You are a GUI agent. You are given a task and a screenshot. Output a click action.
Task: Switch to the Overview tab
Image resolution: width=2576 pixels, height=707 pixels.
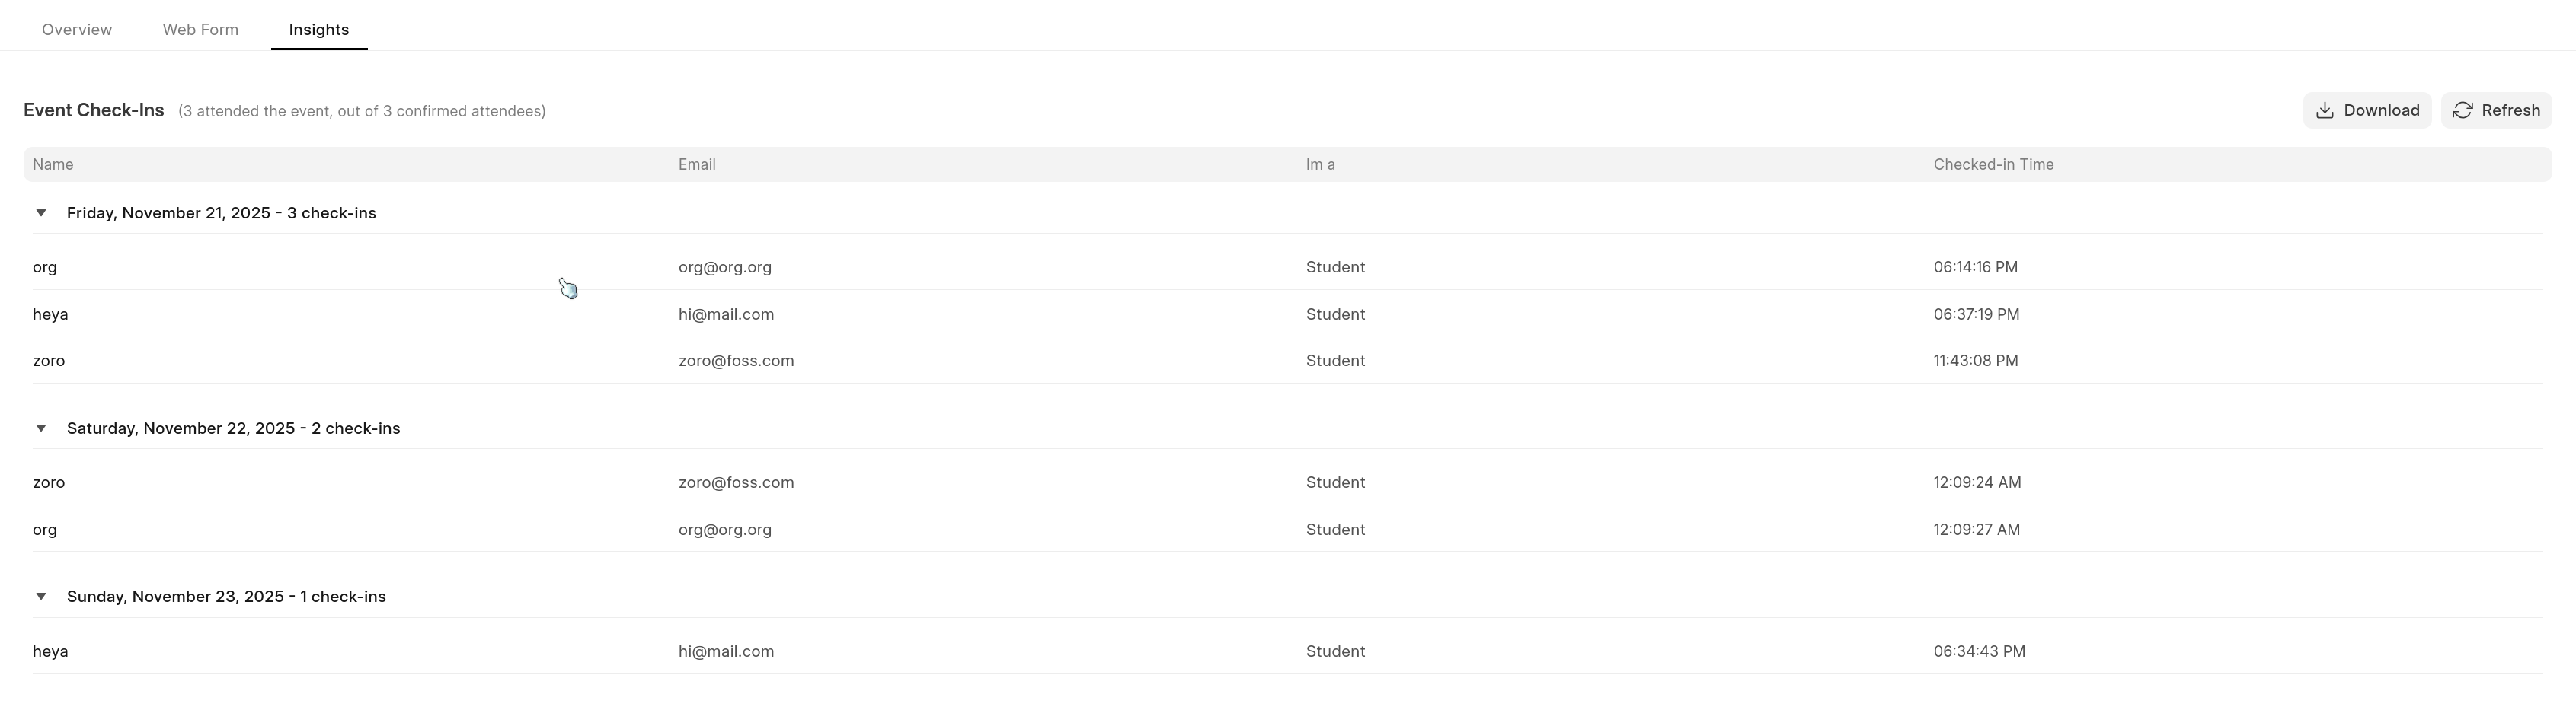(77, 30)
